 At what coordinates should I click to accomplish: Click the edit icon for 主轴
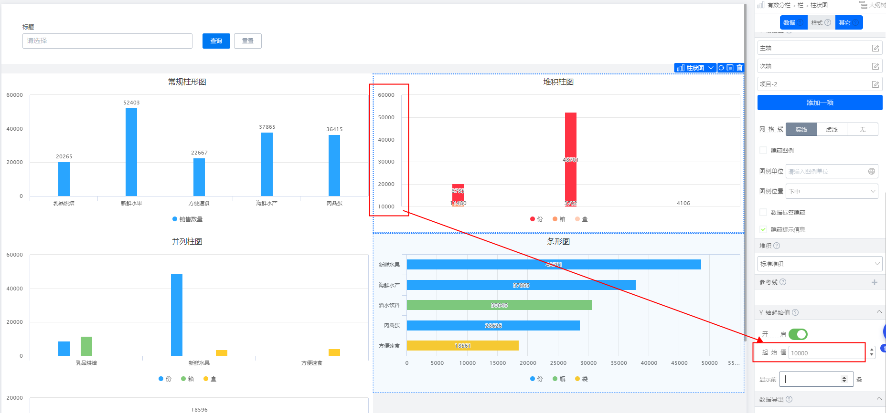(x=875, y=48)
